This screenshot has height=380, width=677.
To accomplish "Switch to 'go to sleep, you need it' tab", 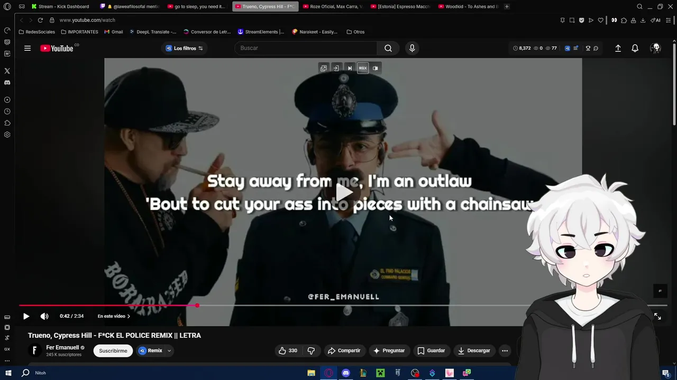I will point(197,6).
